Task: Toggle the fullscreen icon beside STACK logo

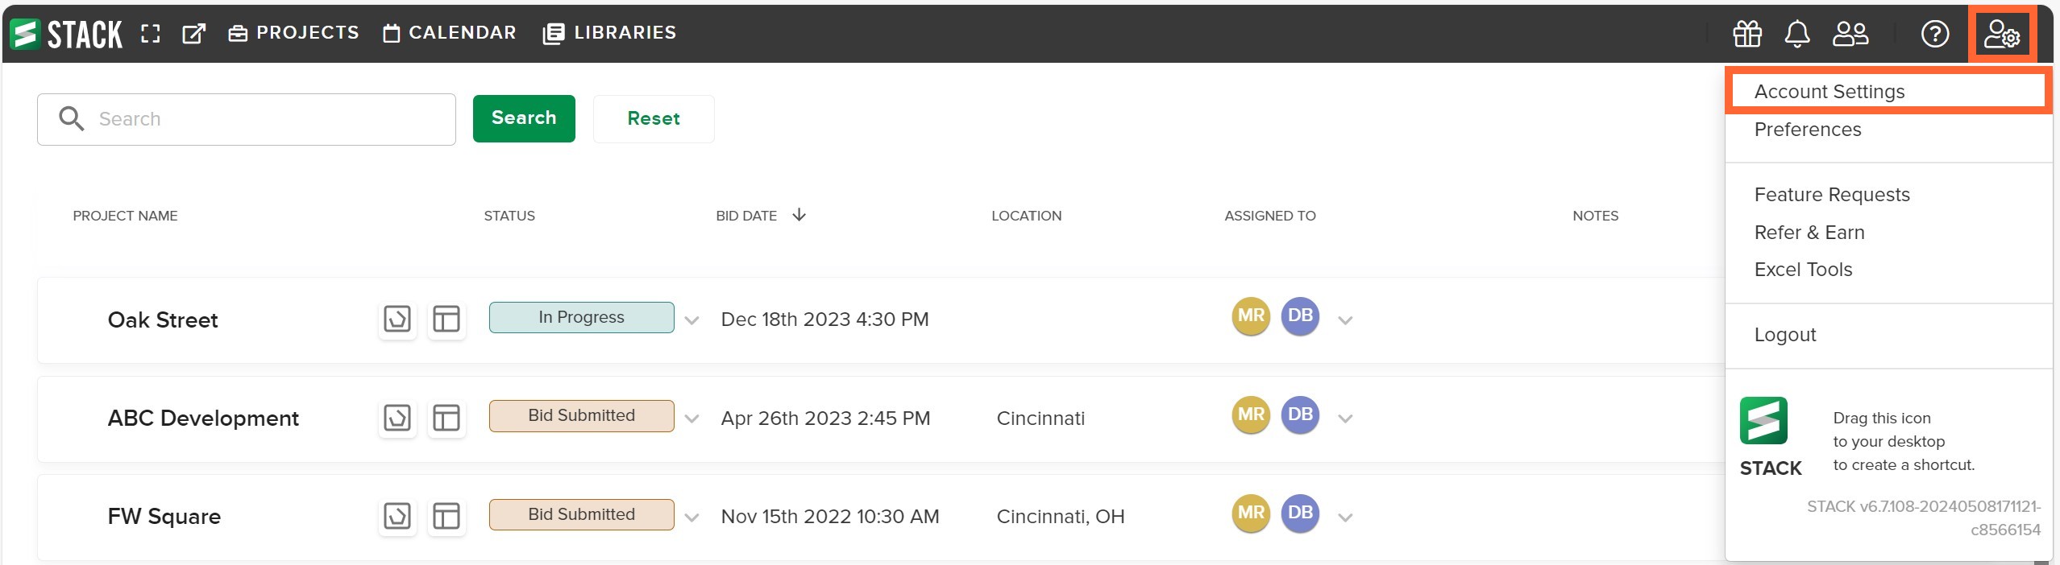Action: click(x=151, y=34)
